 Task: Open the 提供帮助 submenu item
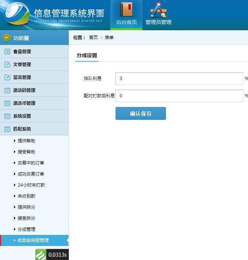click(x=26, y=141)
